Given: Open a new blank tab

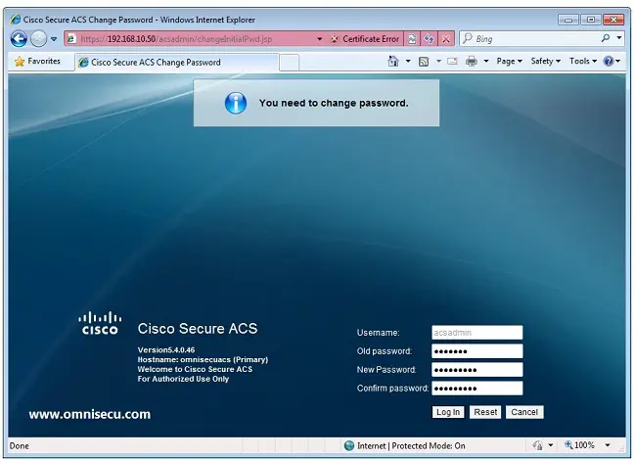Looking at the screenshot, I should [289, 63].
